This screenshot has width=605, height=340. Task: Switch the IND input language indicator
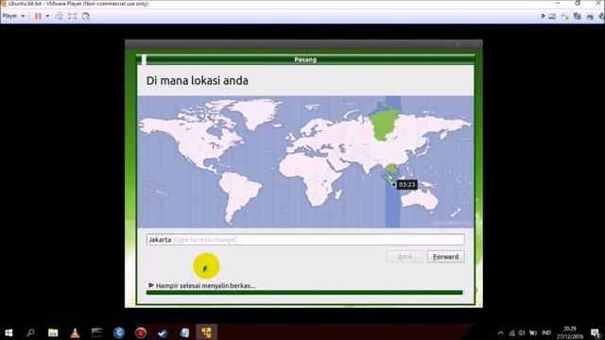pos(546,332)
